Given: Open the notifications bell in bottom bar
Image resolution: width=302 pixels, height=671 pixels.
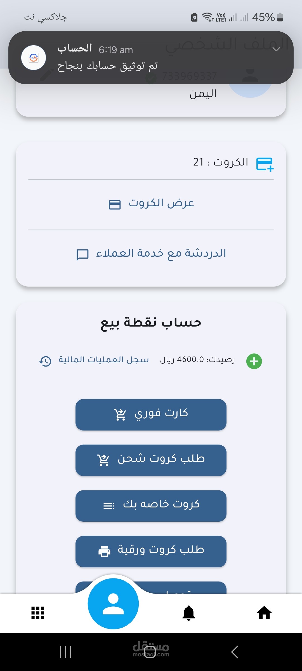Looking at the screenshot, I should coord(189,613).
